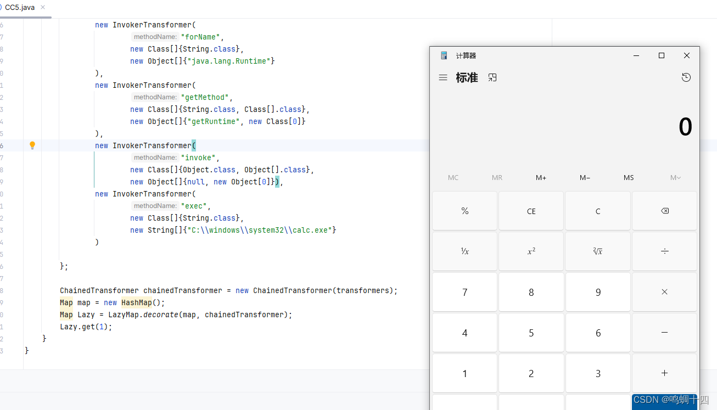Close the calculator window
The height and width of the screenshot is (410, 717).
(x=687, y=55)
